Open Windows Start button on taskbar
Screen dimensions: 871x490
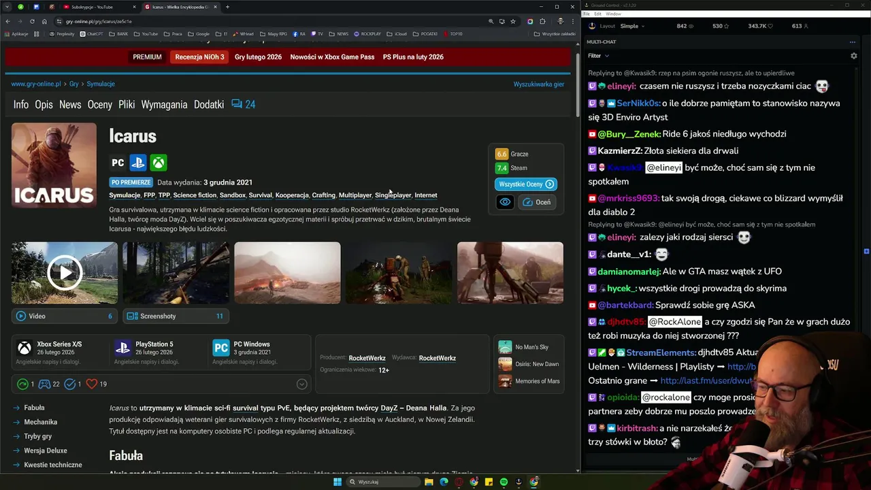337,482
